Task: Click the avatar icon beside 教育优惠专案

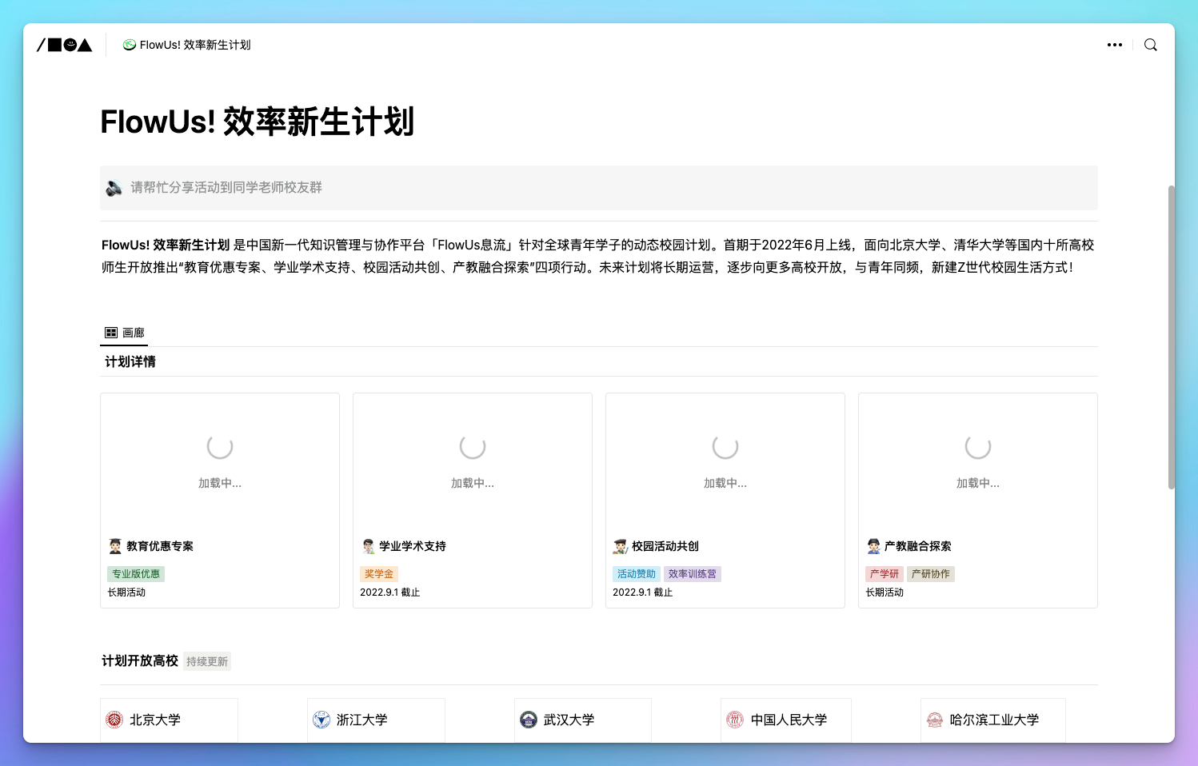Action: (115, 546)
